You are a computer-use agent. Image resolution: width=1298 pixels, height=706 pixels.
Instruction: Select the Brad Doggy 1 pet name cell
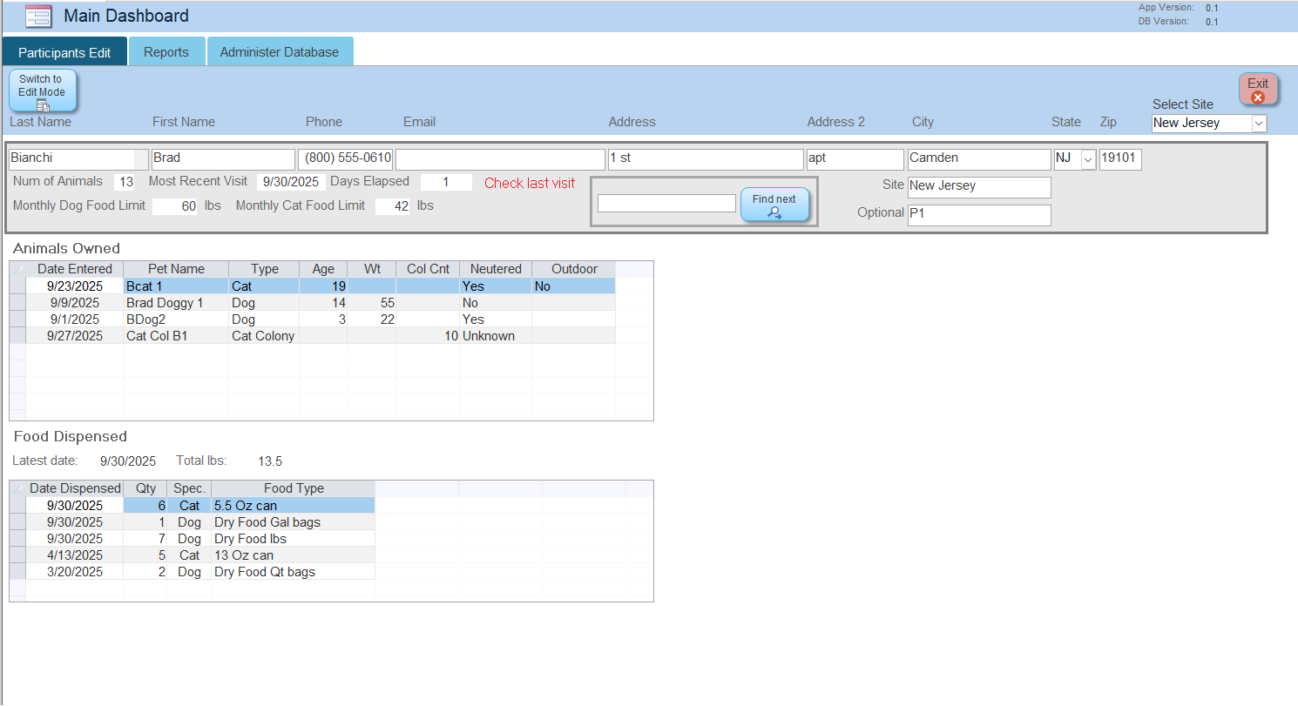(176, 303)
